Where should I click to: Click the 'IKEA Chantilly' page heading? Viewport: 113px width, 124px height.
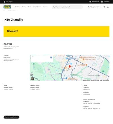tap(13, 20)
